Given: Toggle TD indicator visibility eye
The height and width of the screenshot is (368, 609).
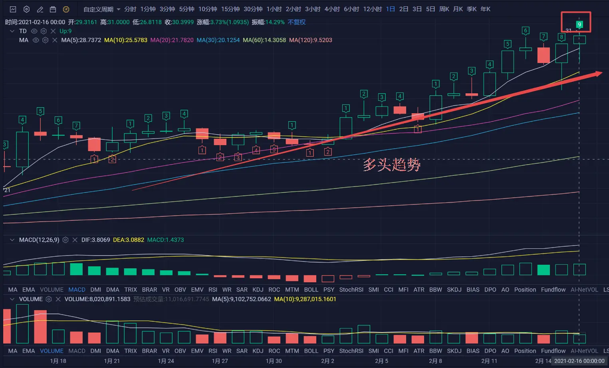Looking at the screenshot, I should pos(34,31).
